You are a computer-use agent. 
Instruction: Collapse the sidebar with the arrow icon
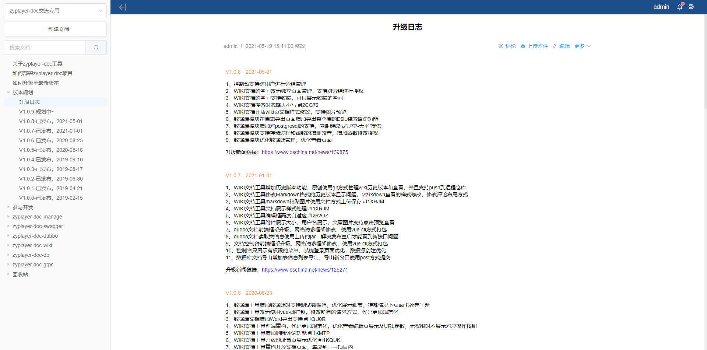pyautogui.click(x=123, y=7)
